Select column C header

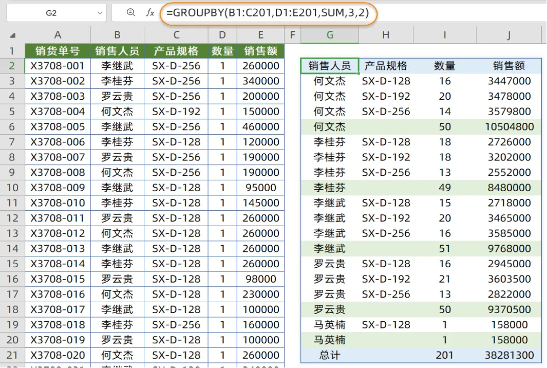tap(176, 35)
